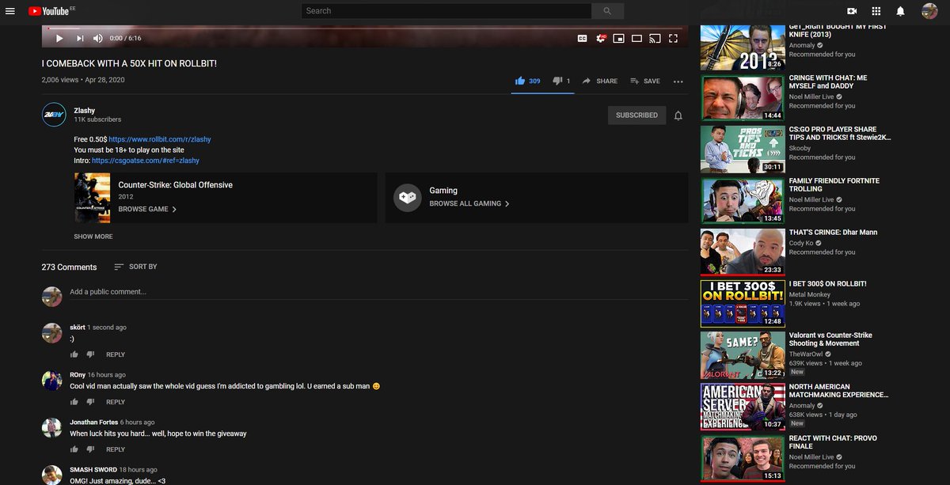This screenshot has width=950, height=485.
Task: Open CS:GO Pro Player Share Tips video
Action: pyautogui.click(x=840, y=134)
